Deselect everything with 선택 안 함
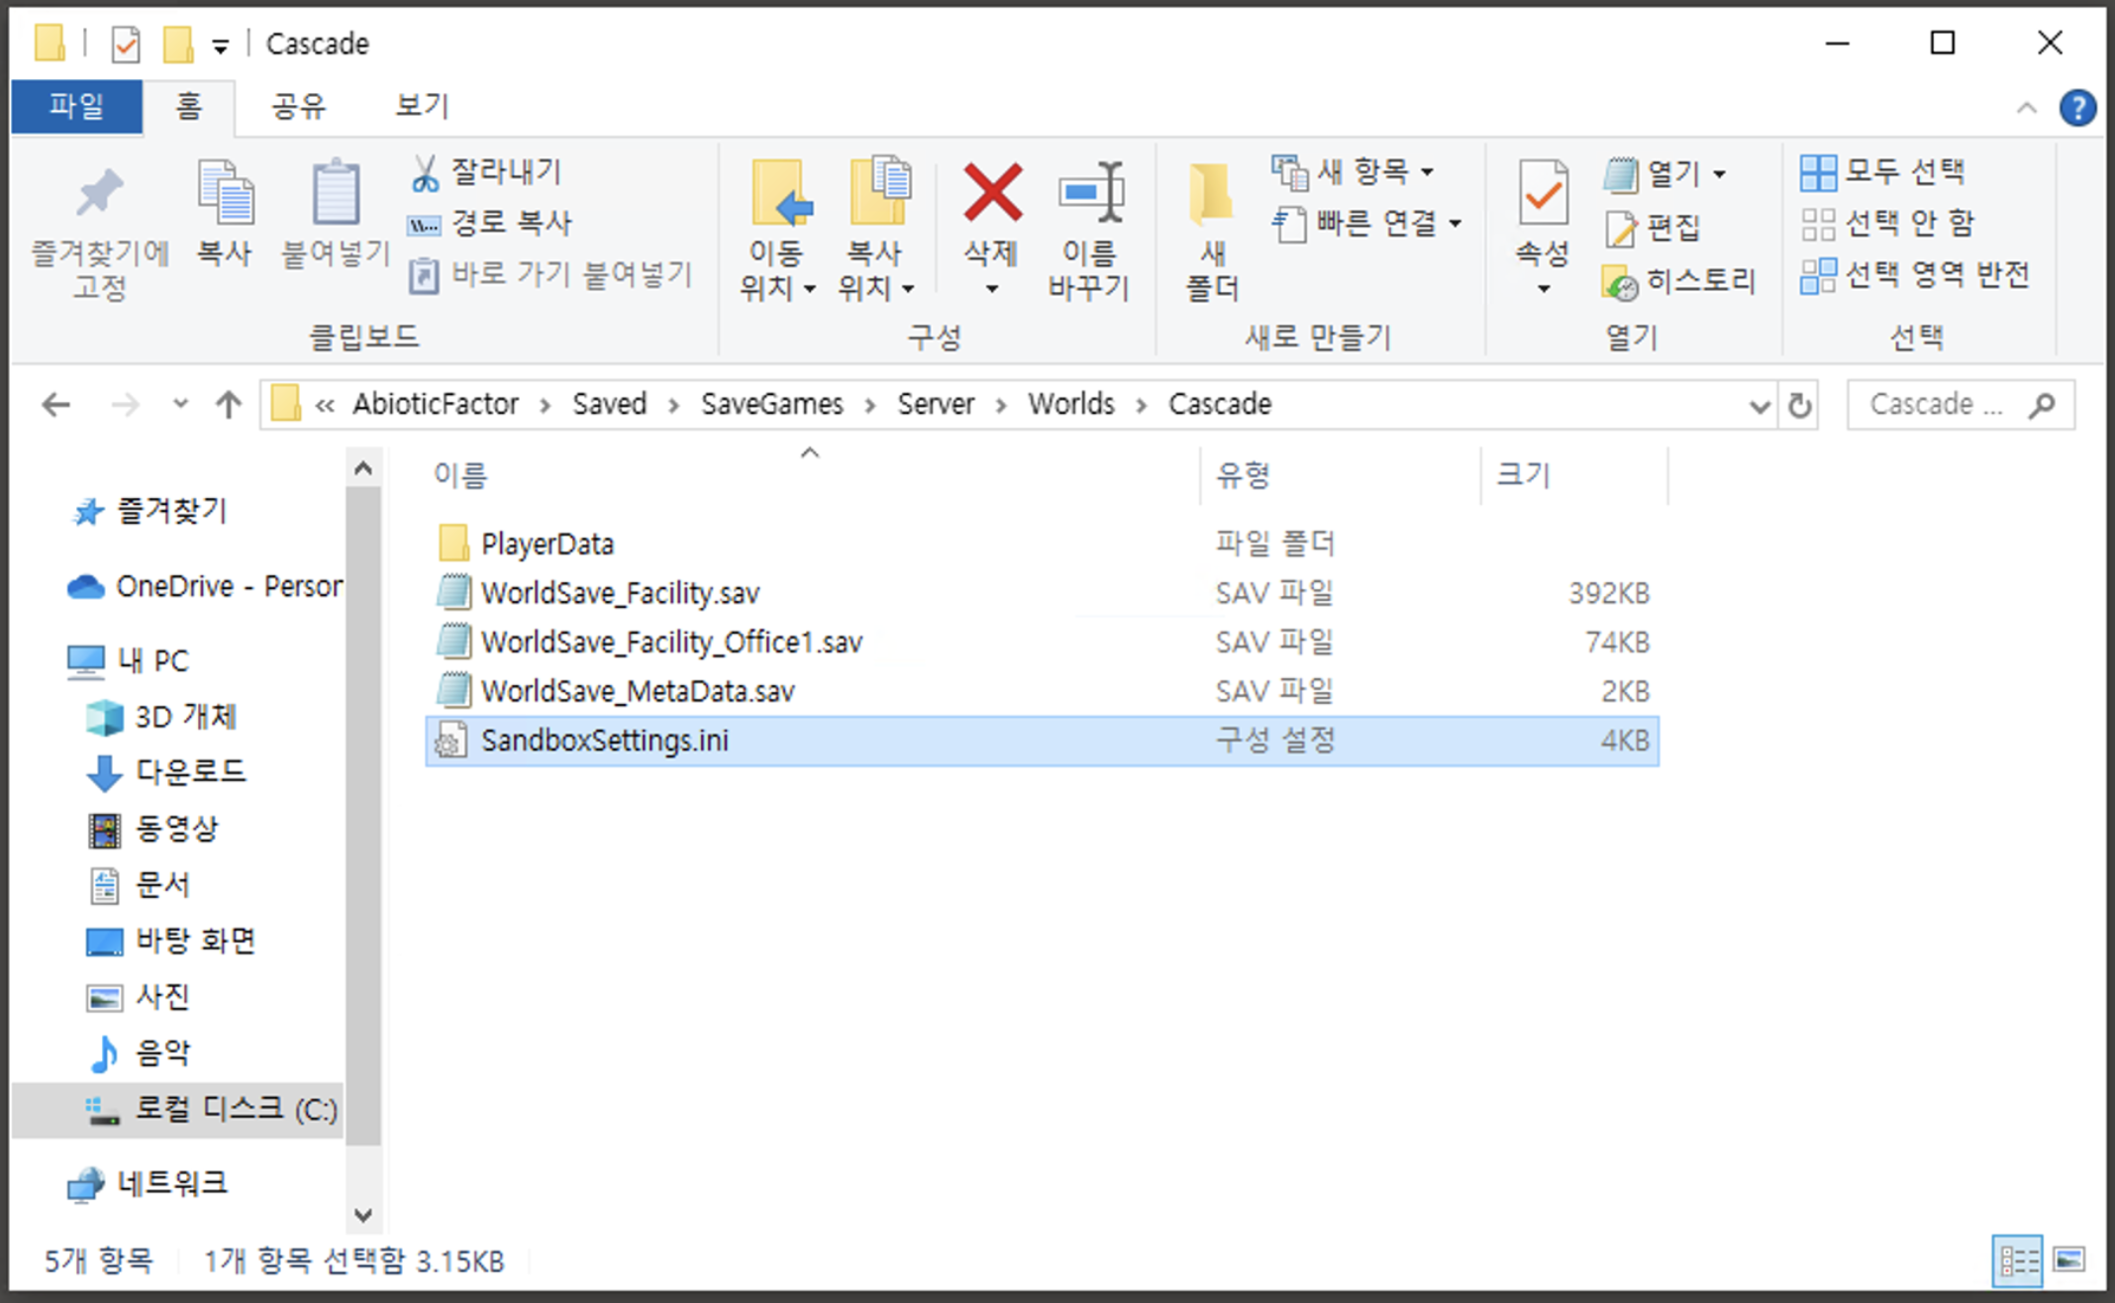 [1887, 224]
